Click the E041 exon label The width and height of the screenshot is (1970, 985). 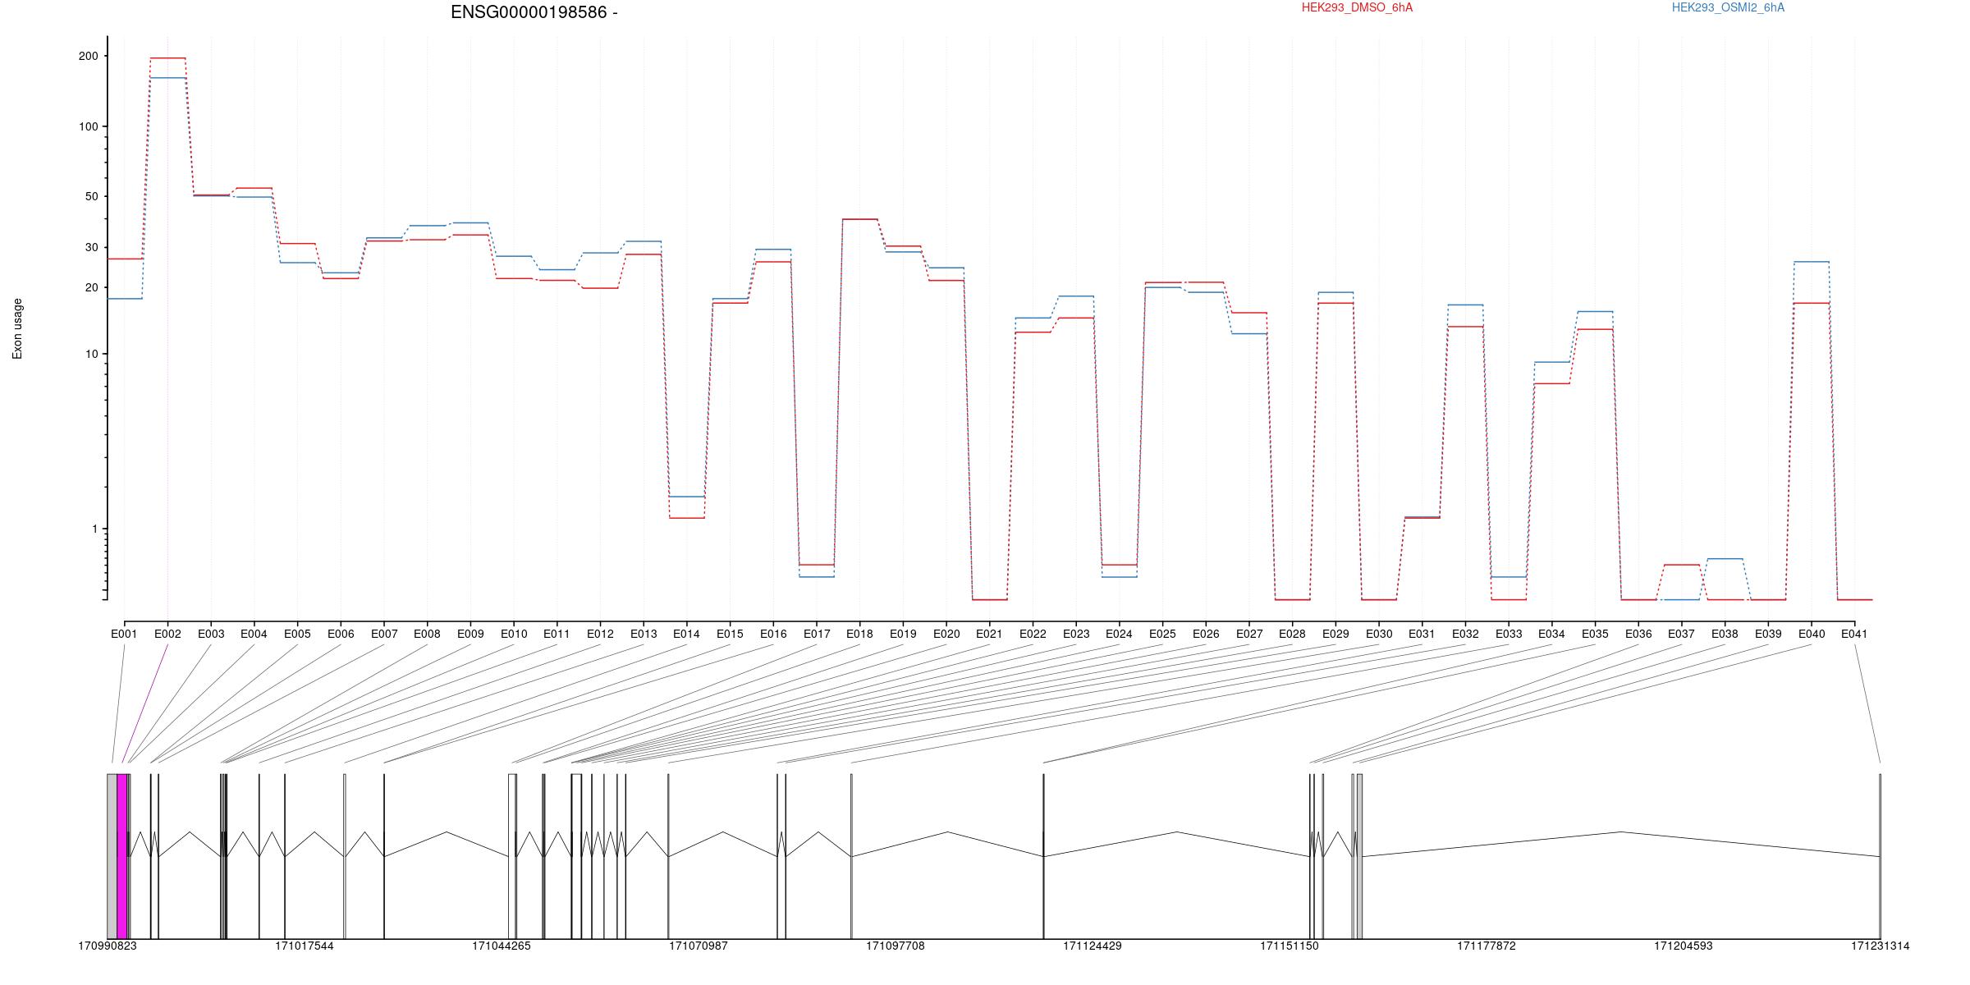tap(1854, 634)
